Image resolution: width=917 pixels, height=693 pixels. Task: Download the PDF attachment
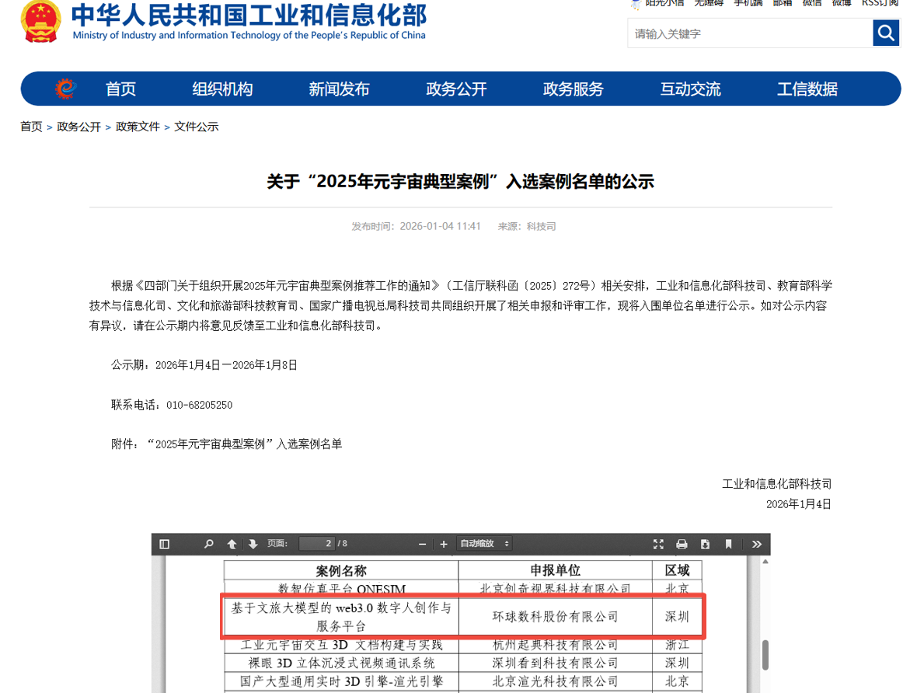pos(705,544)
